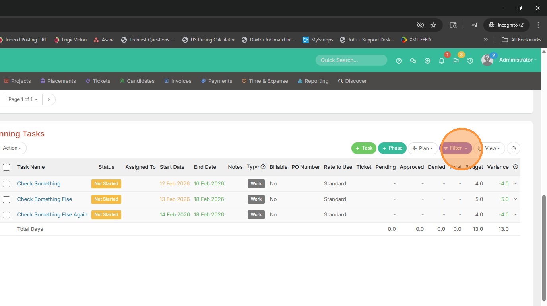Tick the checkbox for Check Something Else
The height and width of the screenshot is (306, 547).
(6, 199)
